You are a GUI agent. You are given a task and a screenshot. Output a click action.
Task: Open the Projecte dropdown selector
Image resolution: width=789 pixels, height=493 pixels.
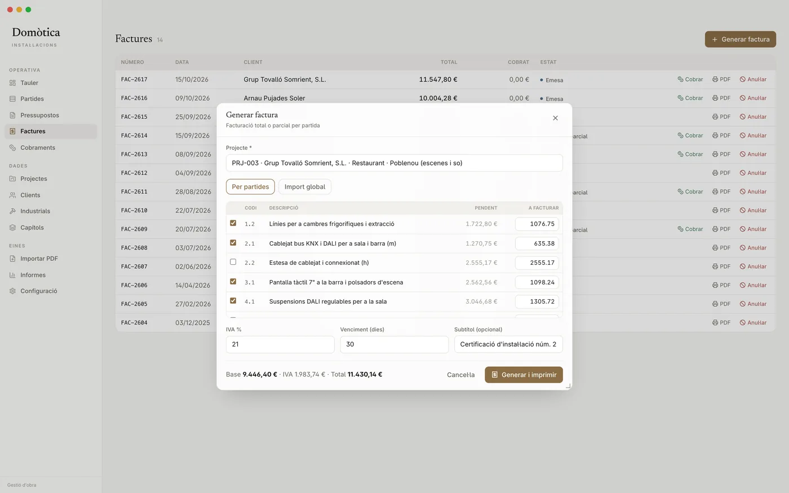coord(394,163)
